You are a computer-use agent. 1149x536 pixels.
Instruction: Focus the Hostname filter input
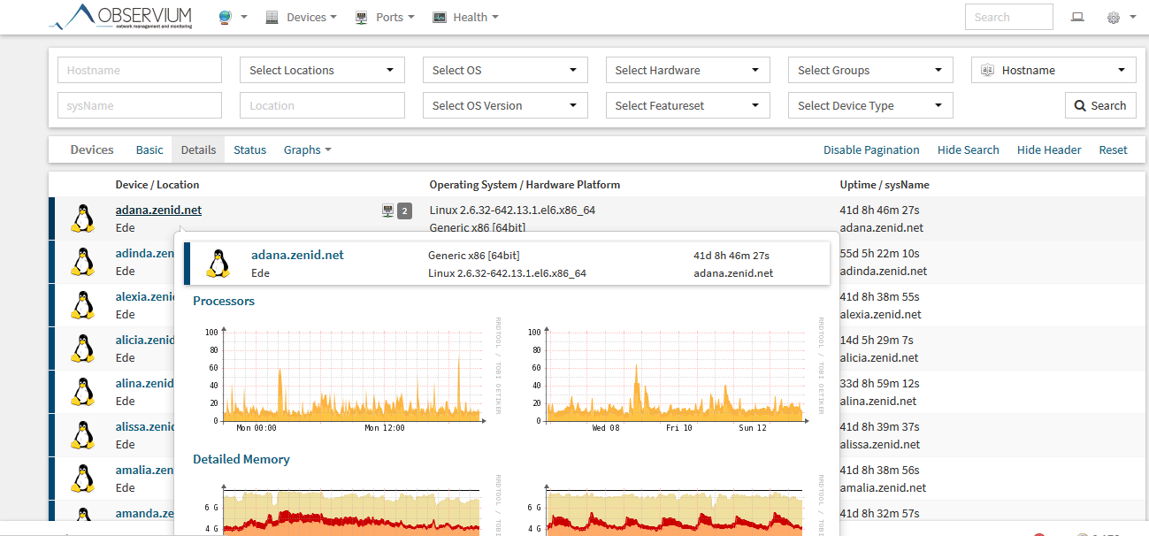(140, 70)
